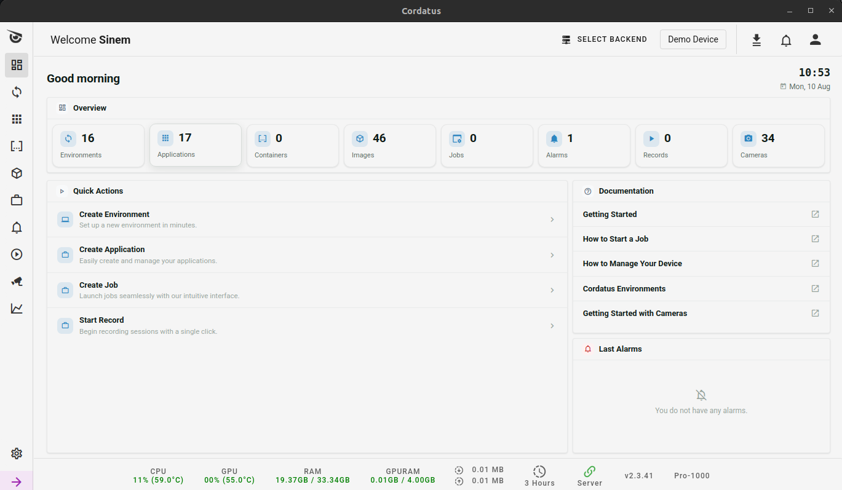Click the GPU usage status entry
842x490 pixels.
(x=229, y=476)
